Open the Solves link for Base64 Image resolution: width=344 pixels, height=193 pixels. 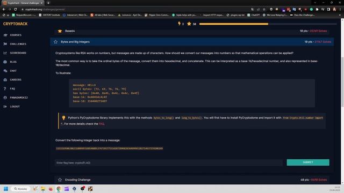pos(318,31)
